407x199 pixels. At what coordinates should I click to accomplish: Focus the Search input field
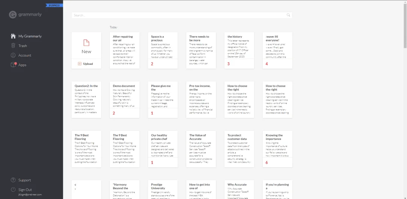click(x=182, y=15)
